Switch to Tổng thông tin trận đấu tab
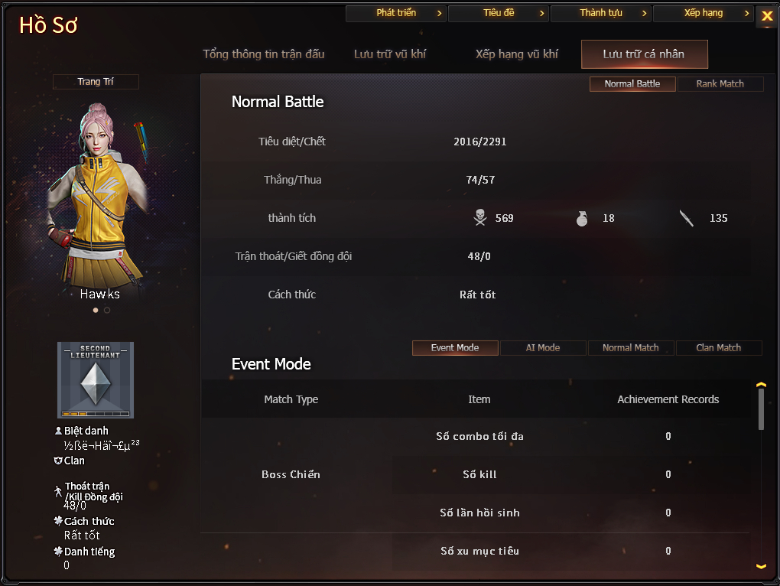The height and width of the screenshot is (586, 780). tap(264, 54)
